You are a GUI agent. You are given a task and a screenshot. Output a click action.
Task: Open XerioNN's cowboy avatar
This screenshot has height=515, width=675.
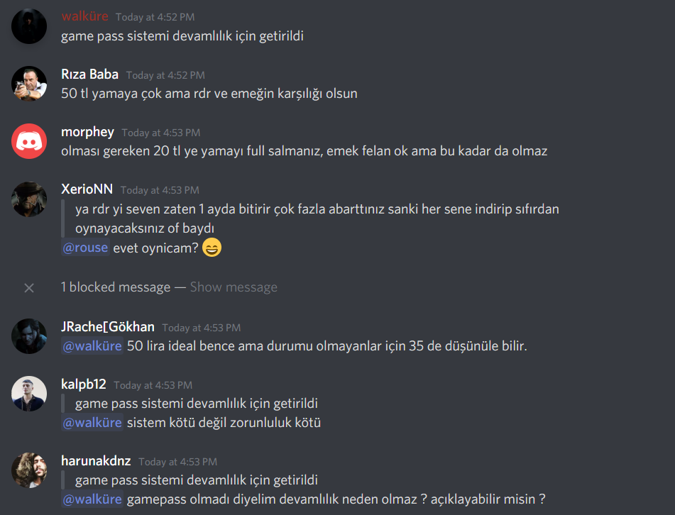click(29, 199)
